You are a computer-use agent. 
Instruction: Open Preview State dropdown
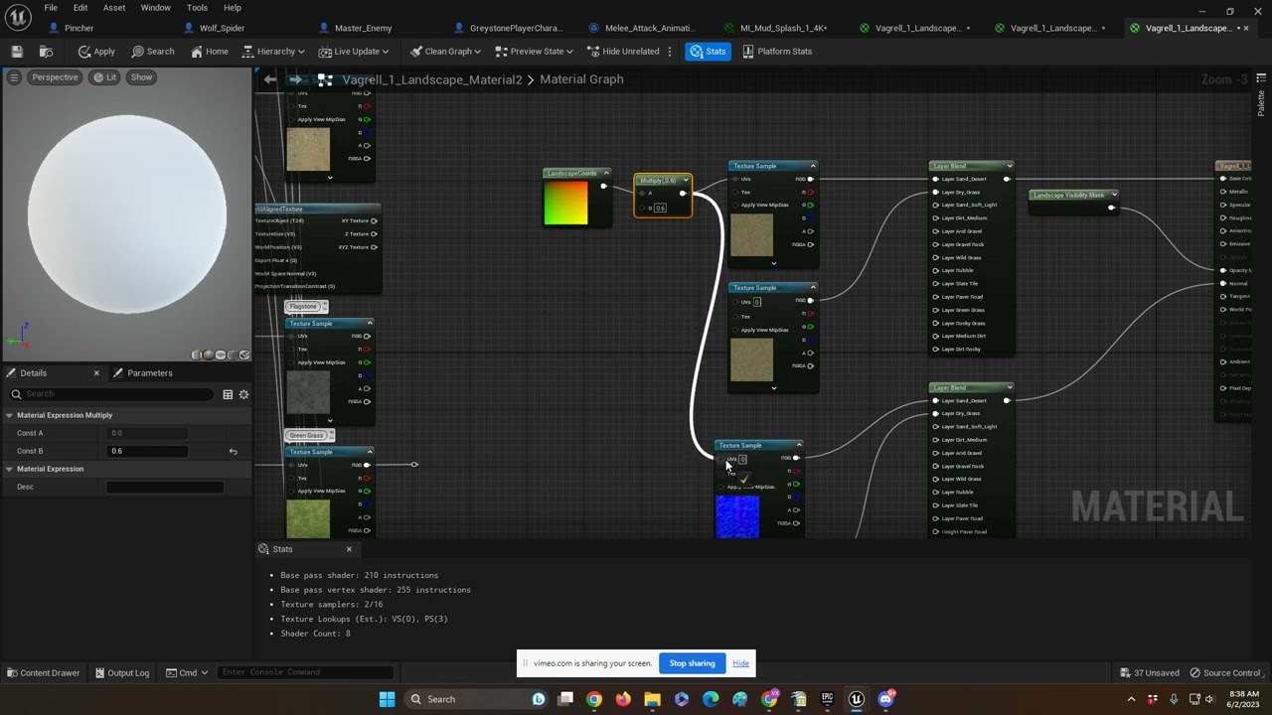534,51
